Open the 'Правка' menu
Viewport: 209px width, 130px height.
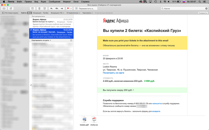click(x=28, y=1)
